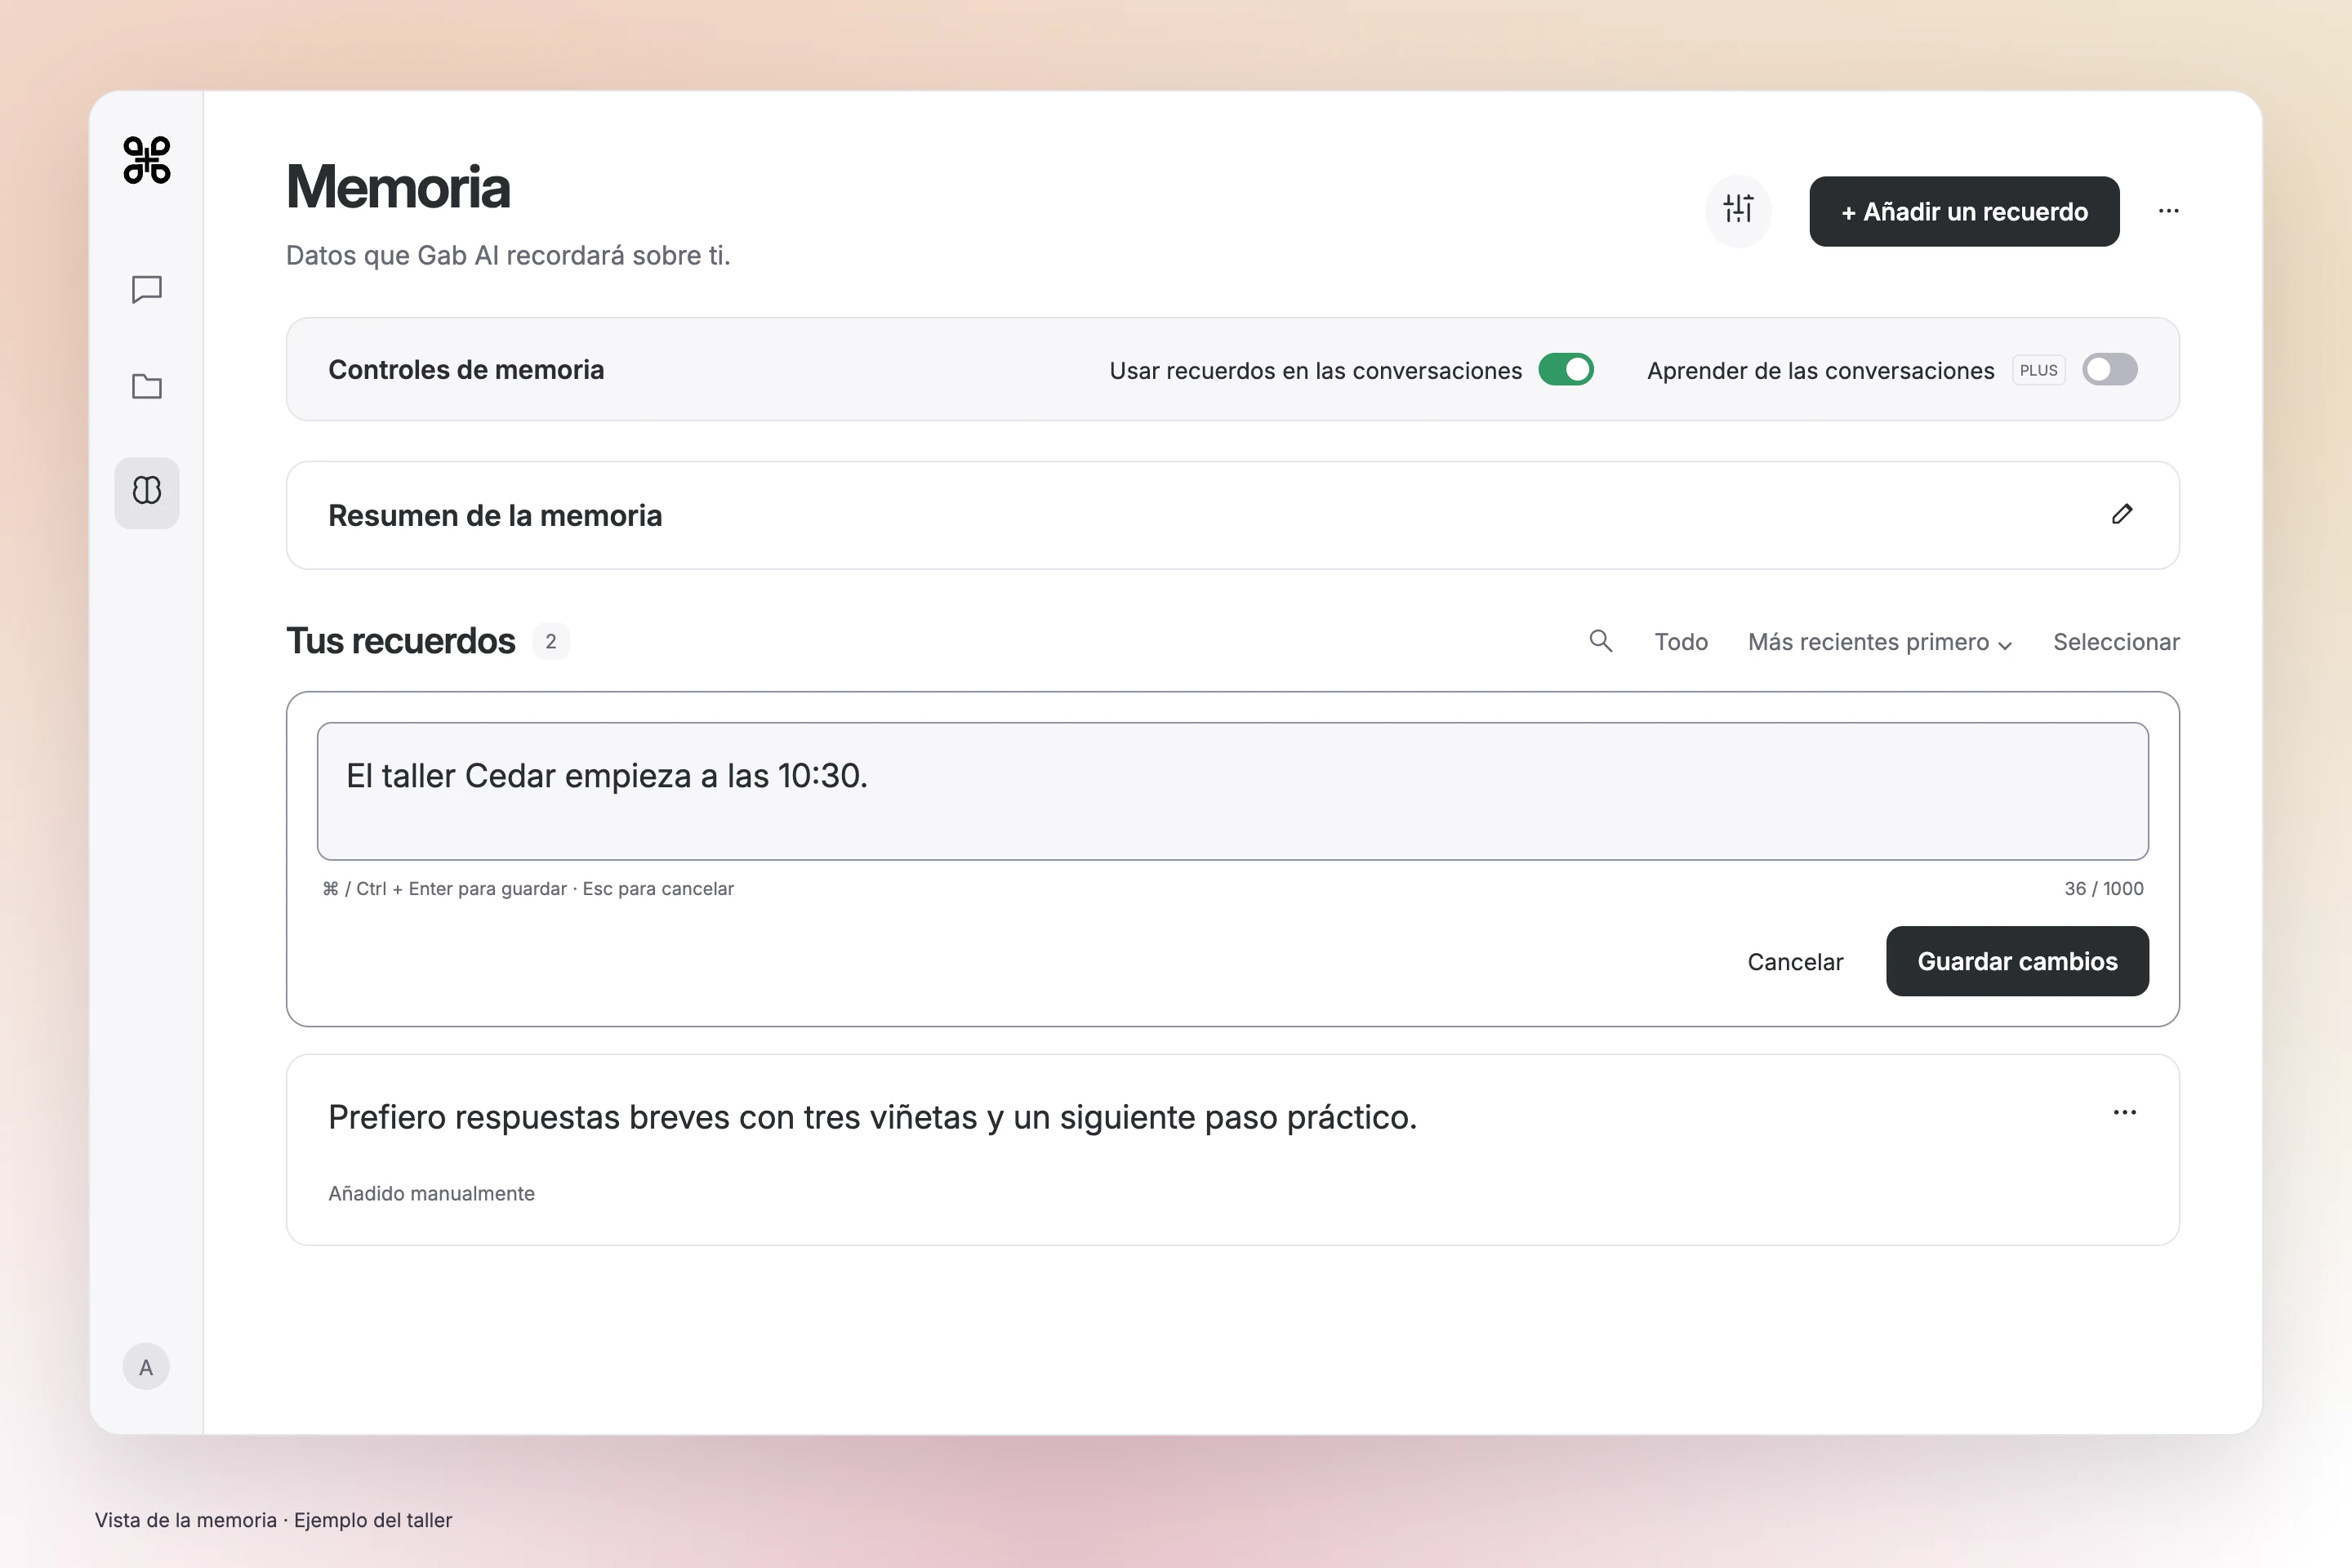Click the Prefiero respuestas breves memory text
The height and width of the screenshot is (1568, 2352).
click(x=872, y=1117)
